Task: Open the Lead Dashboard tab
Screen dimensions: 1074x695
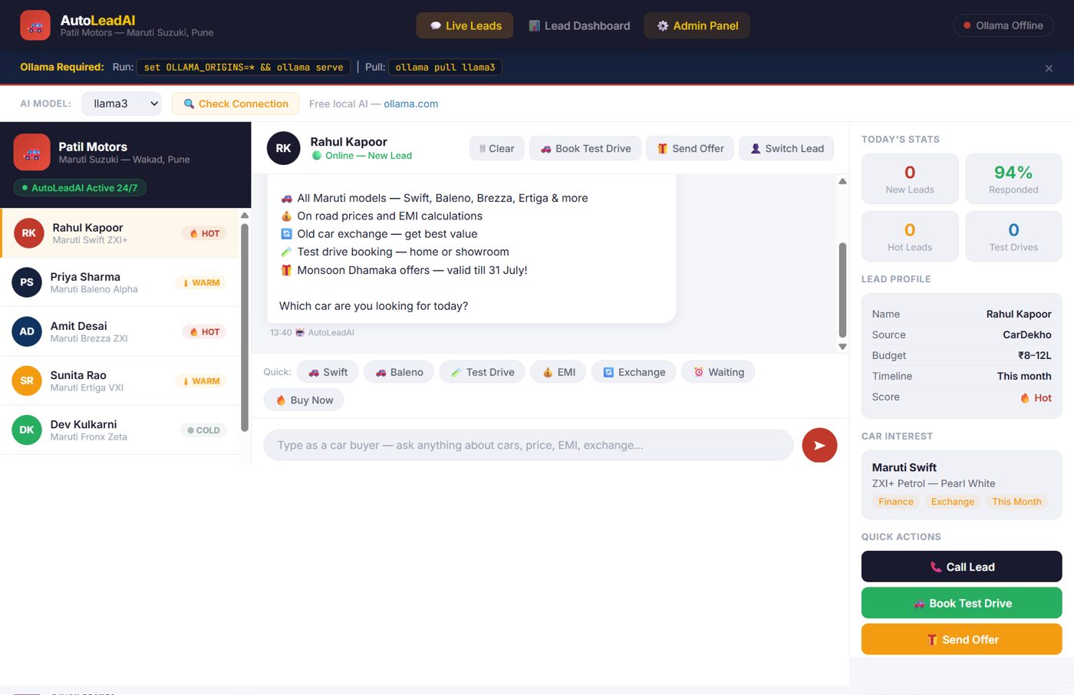Action: (579, 25)
